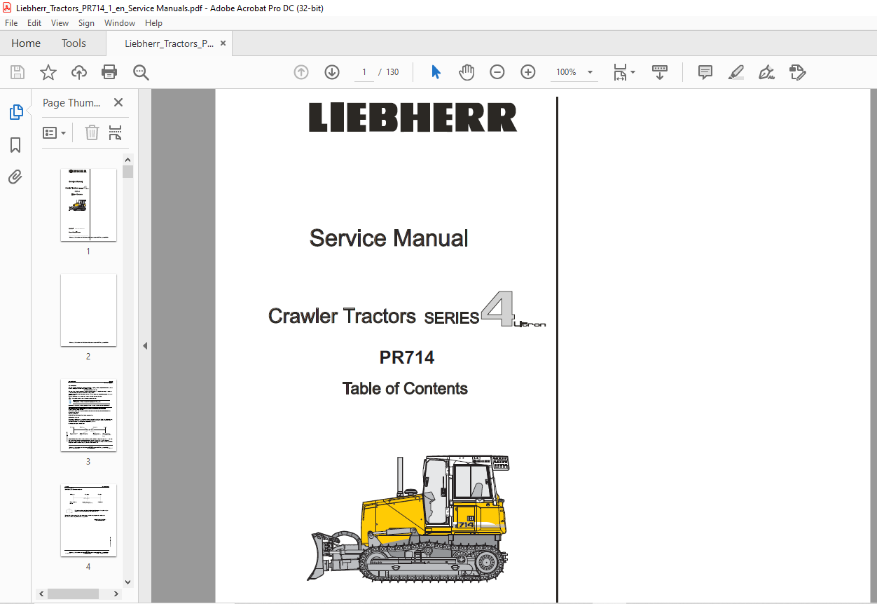Viewport: 877px width, 604px height.
Task: Open Page Thumbnails panel icon
Action: 15,112
